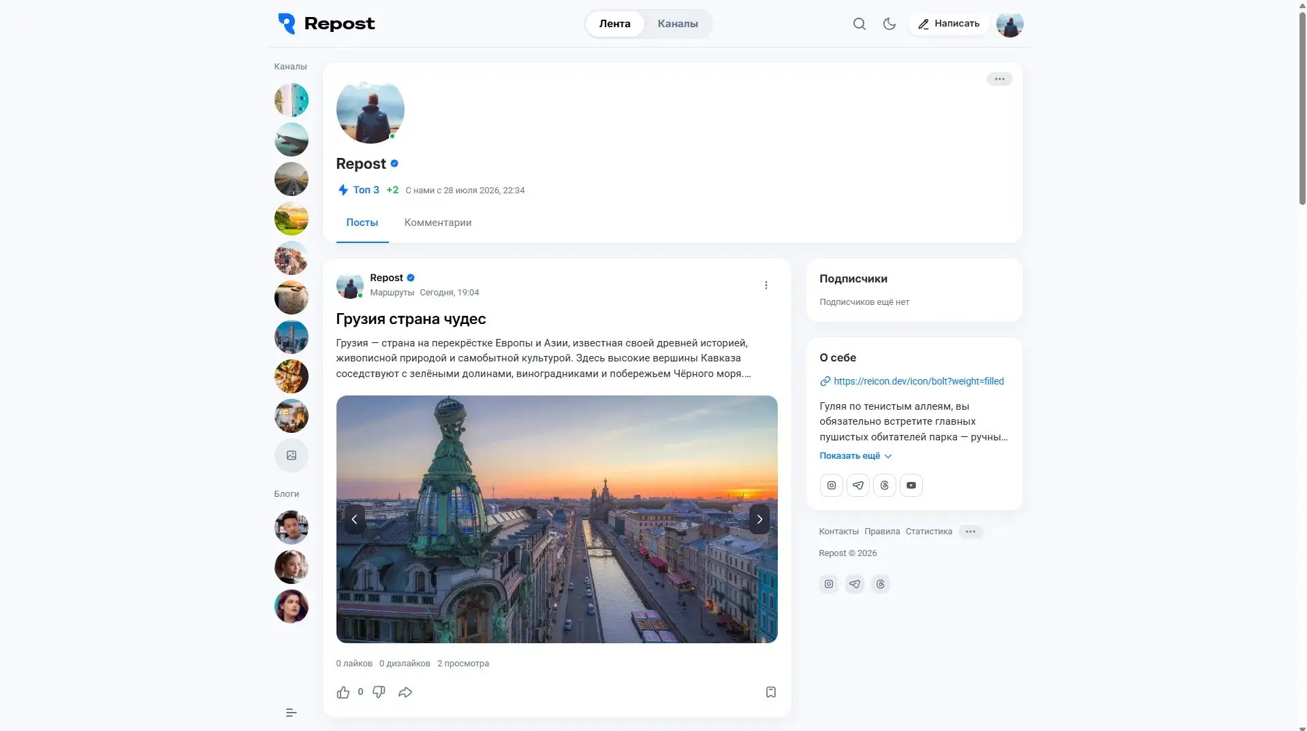This screenshot has height=731, width=1307.
Task: Open blonde woman blog avatar
Action: click(x=291, y=567)
